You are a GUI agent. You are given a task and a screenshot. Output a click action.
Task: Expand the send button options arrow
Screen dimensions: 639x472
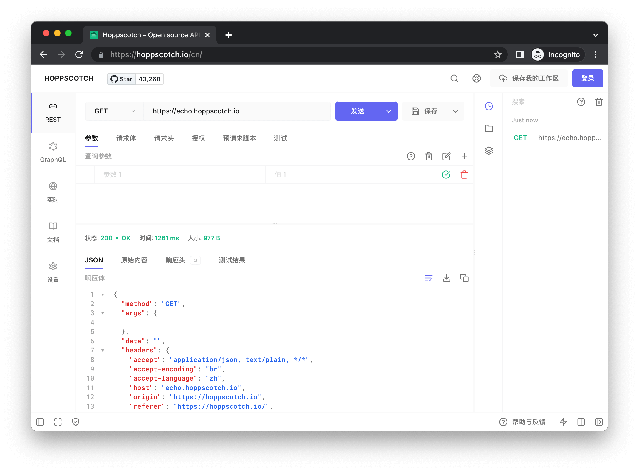pos(389,111)
